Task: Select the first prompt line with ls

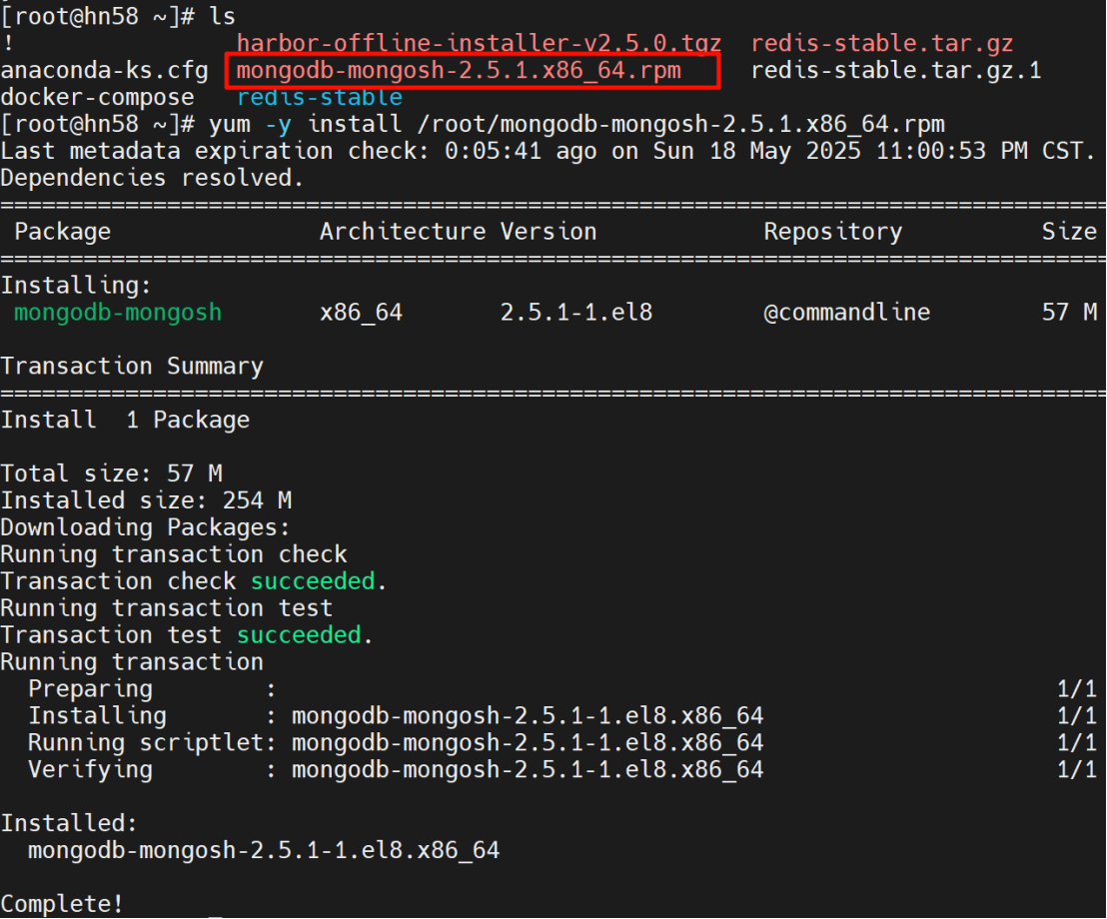Action: coord(118,17)
